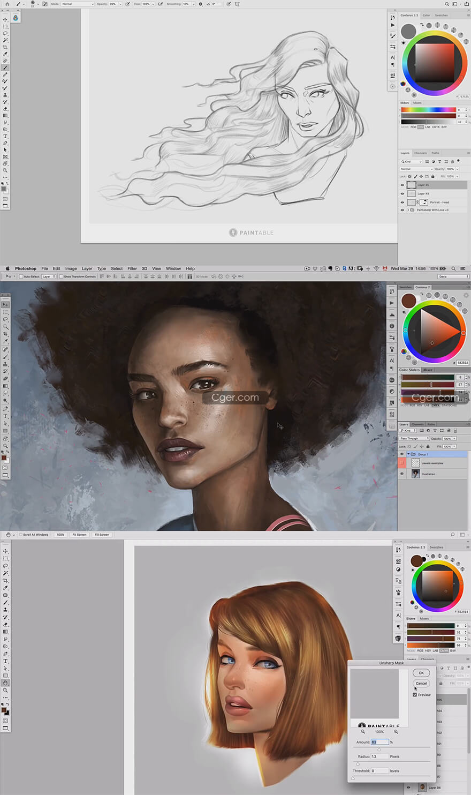Choose the Type tool in the dark portrait window
The width and height of the screenshot is (471, 795).
(x=5, y=416)
